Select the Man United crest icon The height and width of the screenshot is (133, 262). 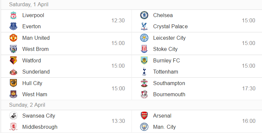[x=13, y=38]
